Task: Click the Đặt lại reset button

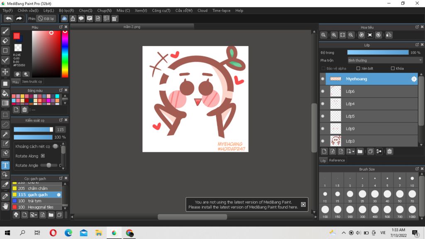Action: pyautogui.click(x=46, y=18)
